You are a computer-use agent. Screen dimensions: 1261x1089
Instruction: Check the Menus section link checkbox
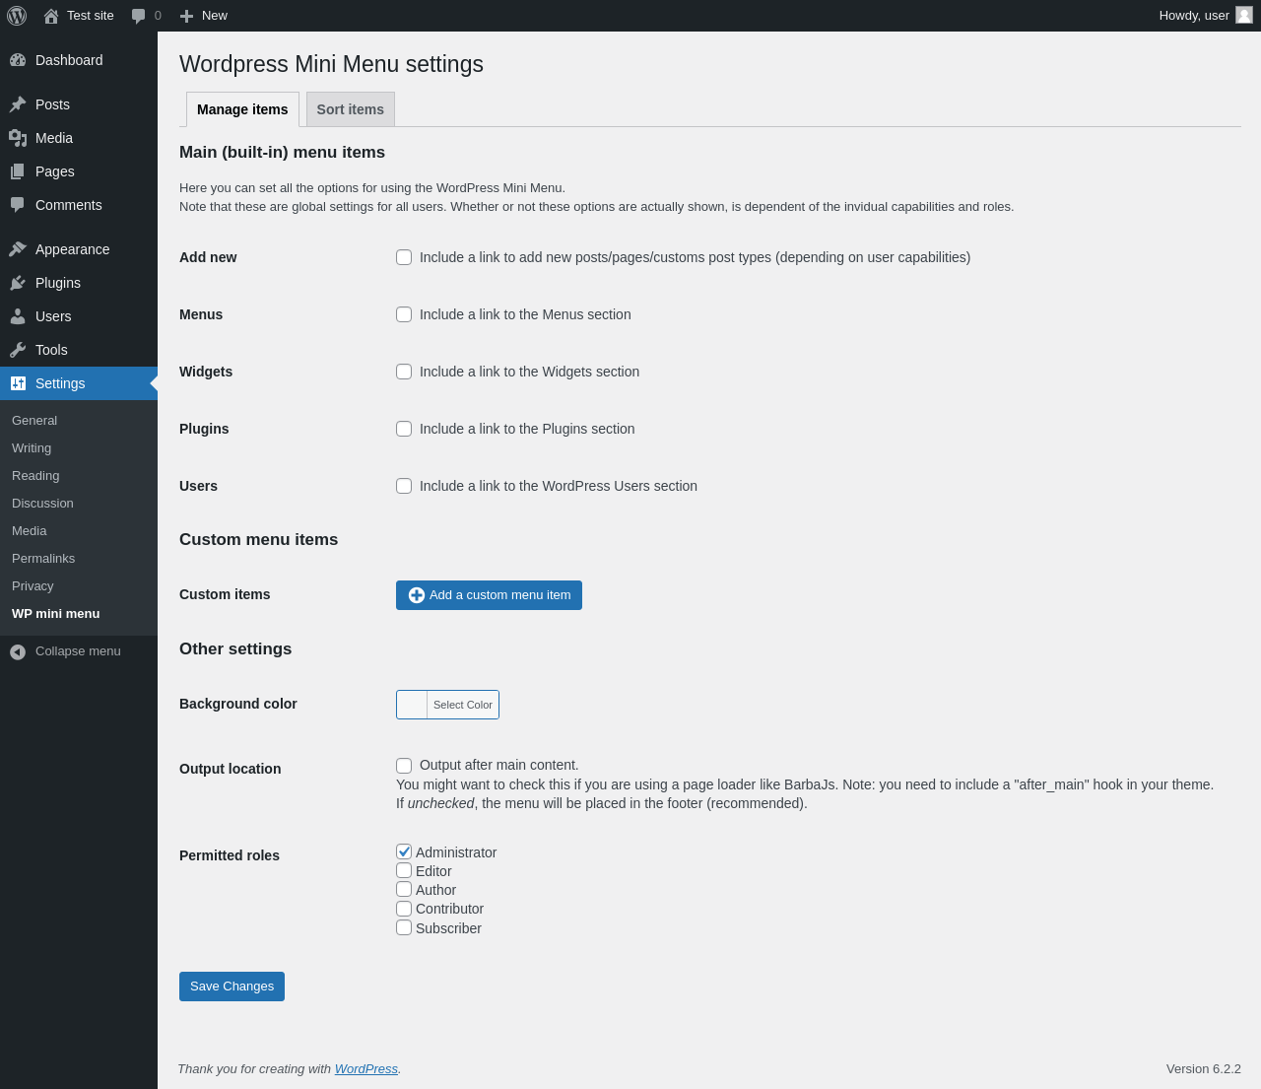404,314
